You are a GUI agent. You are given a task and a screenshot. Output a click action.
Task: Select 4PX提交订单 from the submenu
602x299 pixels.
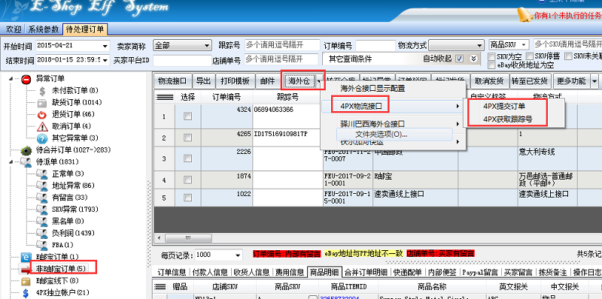[x=504, y=106]
